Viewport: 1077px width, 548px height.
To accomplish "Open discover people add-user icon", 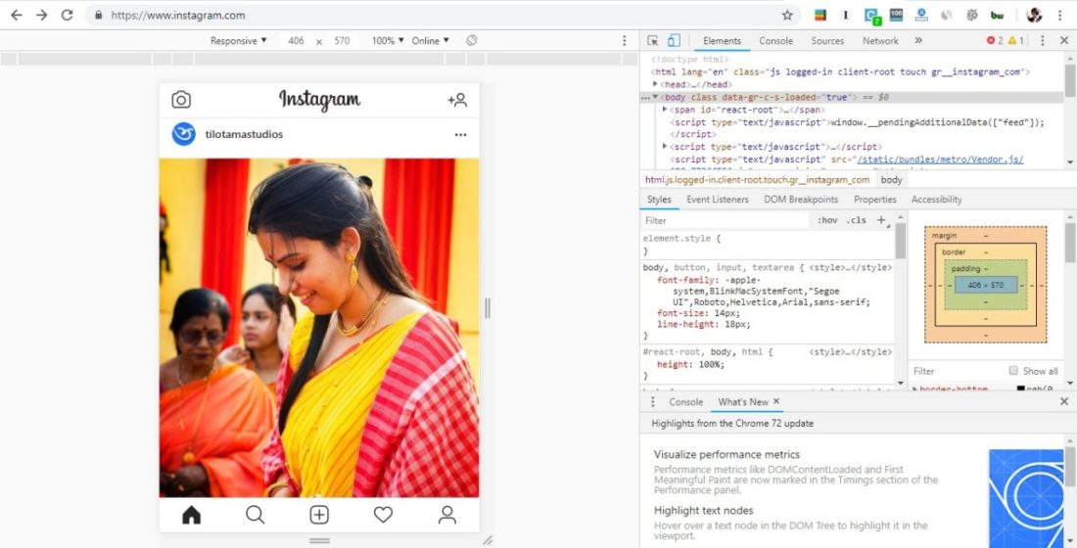I will pos(457,100).
